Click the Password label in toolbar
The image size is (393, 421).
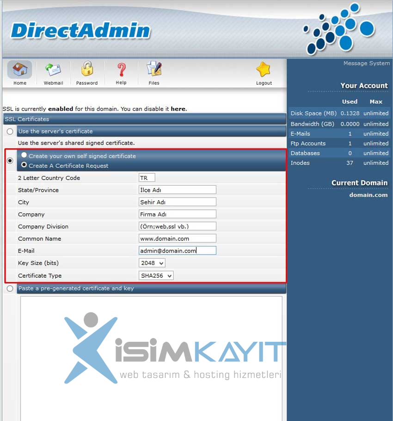click(87, 83)
